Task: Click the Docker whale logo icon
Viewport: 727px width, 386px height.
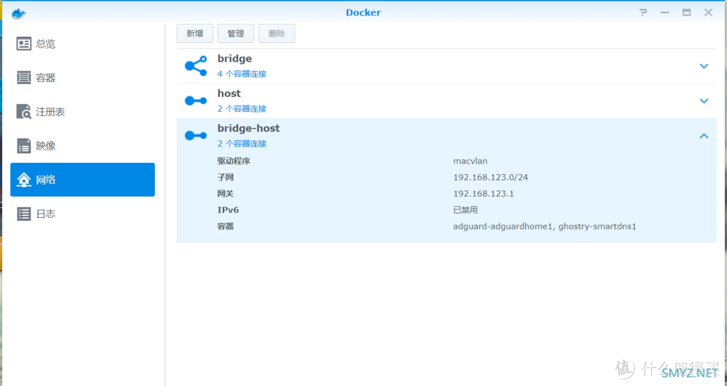Action: [19, 13]
